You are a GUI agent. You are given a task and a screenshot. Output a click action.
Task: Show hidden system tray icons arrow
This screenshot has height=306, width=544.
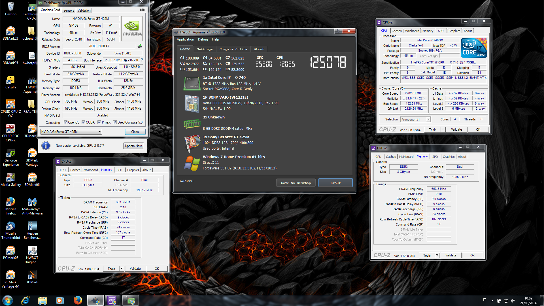[492, 301]
